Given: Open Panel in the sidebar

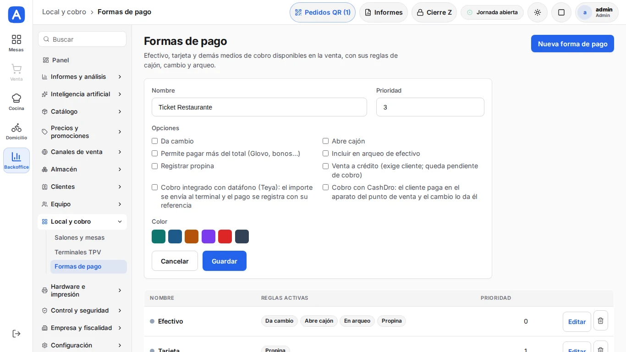Looking at the screenshot, I should tap(82, 60).
